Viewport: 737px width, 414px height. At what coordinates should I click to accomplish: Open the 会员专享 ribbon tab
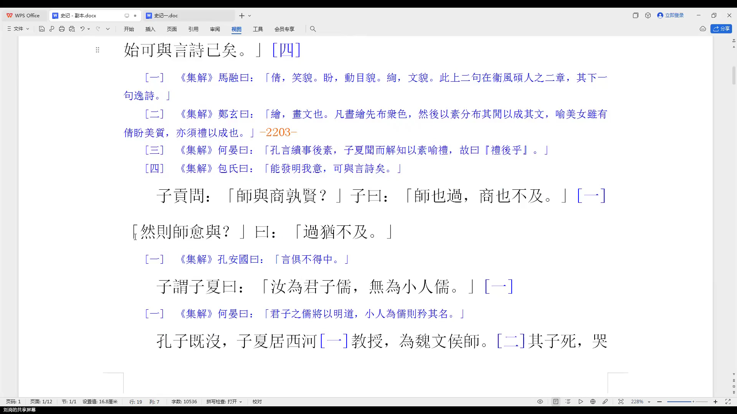(284, 29)
